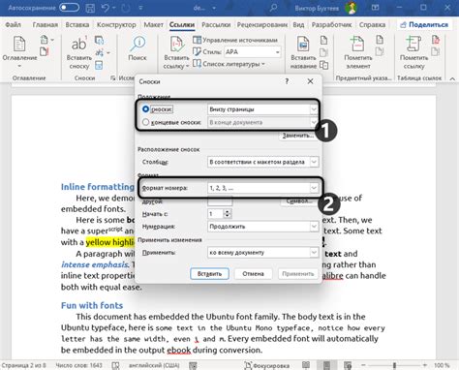Open the quick access toolbar customize arrow
The height and width of the screenshot is (370, 459).
tap(140, 8)
